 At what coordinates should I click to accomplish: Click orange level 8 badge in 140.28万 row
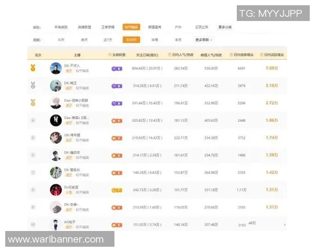(117, 173)
